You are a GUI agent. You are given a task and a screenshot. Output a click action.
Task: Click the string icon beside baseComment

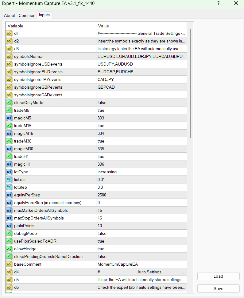click(10, 264)
